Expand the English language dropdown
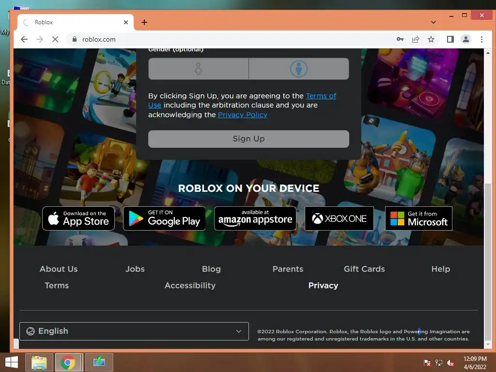 click(x=134, y=331)
